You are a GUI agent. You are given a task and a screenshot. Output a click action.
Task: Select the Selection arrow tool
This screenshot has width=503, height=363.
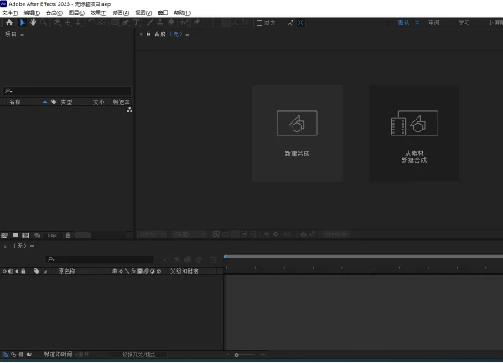point(23,23)
